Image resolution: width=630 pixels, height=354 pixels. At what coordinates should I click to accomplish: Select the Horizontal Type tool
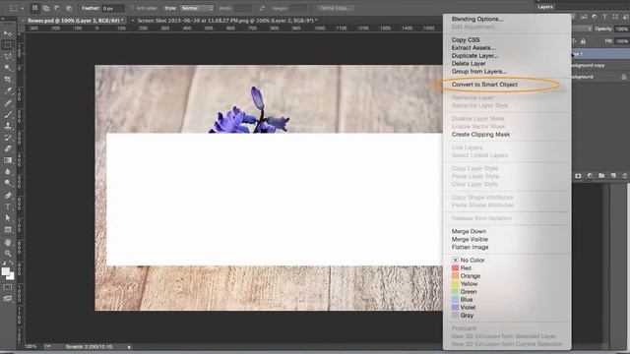tap(8, 206)
